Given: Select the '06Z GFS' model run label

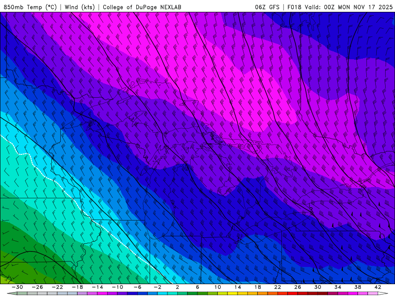Looking at the screenshot, I should [267, 7].
